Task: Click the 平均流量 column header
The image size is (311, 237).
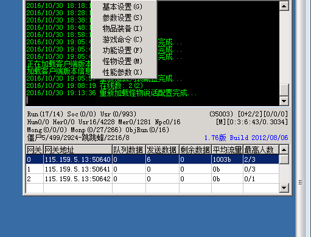Action: [227, 150]
